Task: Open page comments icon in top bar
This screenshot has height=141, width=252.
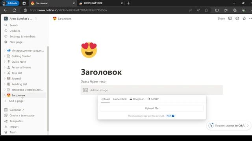Action: click(x=230, y=18)
